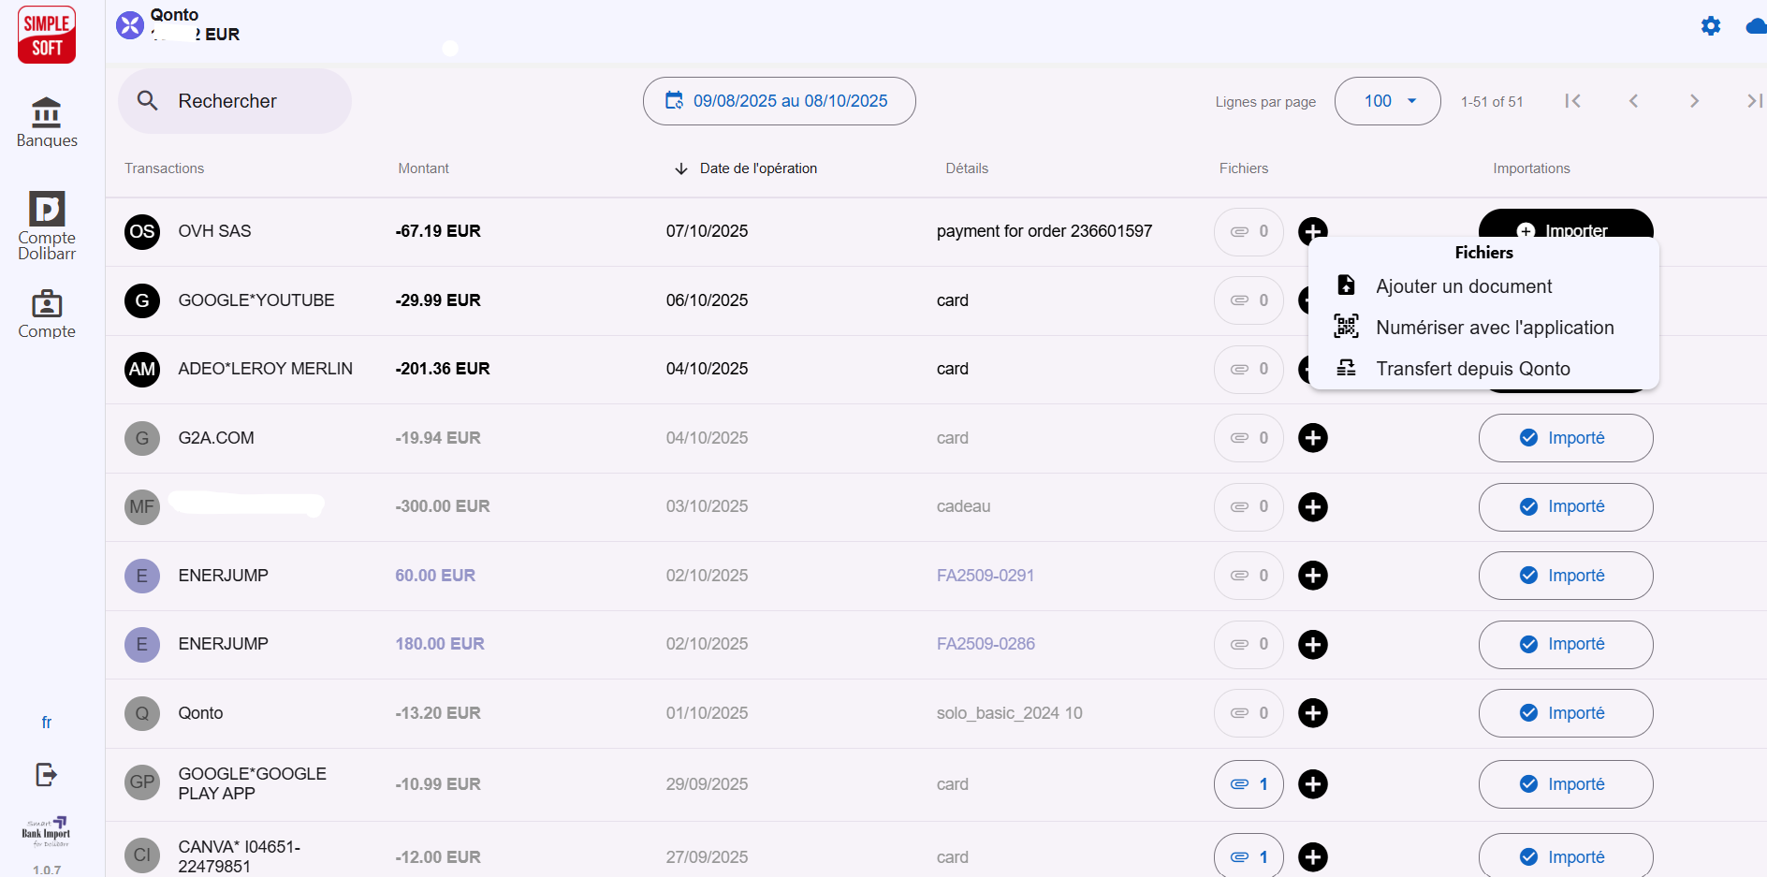
Task: Log out using the sidebar exit icon
Action: 46,774
